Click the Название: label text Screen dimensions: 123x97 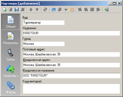29,28
